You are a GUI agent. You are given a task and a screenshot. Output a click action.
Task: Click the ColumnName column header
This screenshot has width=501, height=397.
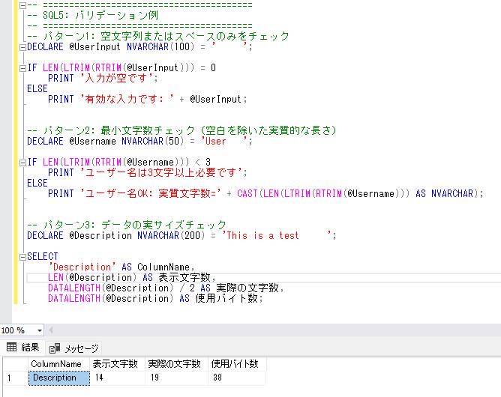(x=55, y=364)
